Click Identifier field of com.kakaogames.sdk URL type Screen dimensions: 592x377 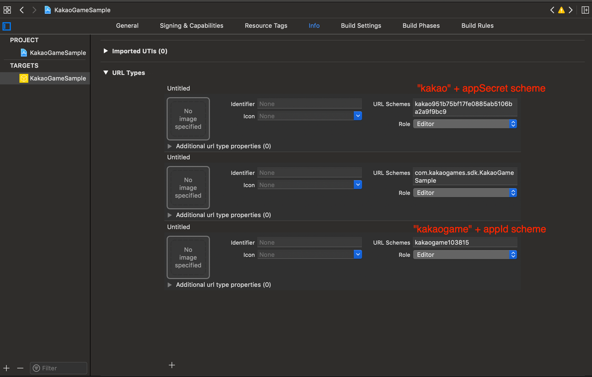[310, 173]
